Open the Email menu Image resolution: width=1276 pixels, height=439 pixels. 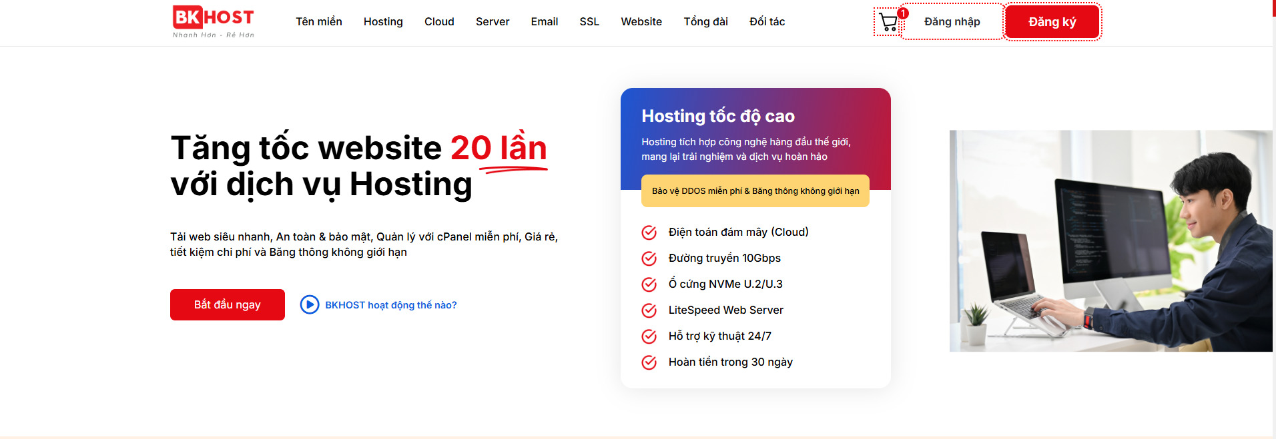click(x=545, y=22)
